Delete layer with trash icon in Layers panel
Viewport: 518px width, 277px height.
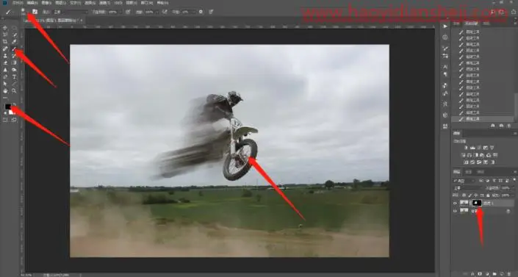(509, 274)
